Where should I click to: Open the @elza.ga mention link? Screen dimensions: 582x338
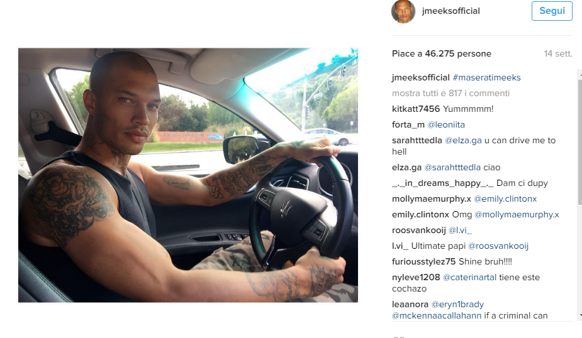(x=463, y=141)
